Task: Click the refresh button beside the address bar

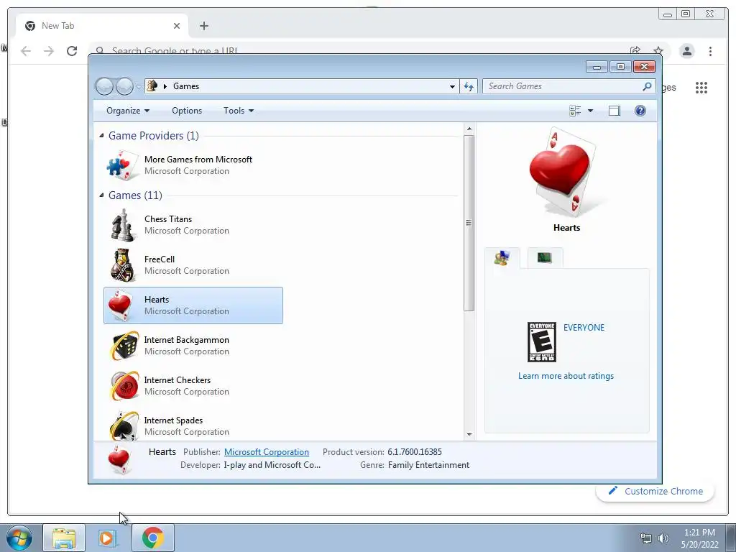Action: 469,86
